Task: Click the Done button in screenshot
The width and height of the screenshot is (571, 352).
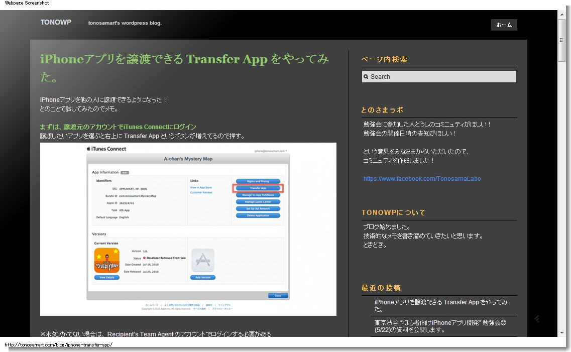Action: pos(278,296)
